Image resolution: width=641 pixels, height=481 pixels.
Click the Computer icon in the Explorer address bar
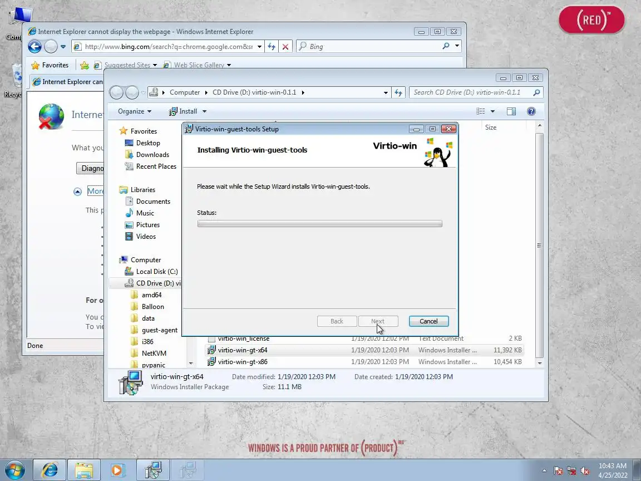point(154,92)
